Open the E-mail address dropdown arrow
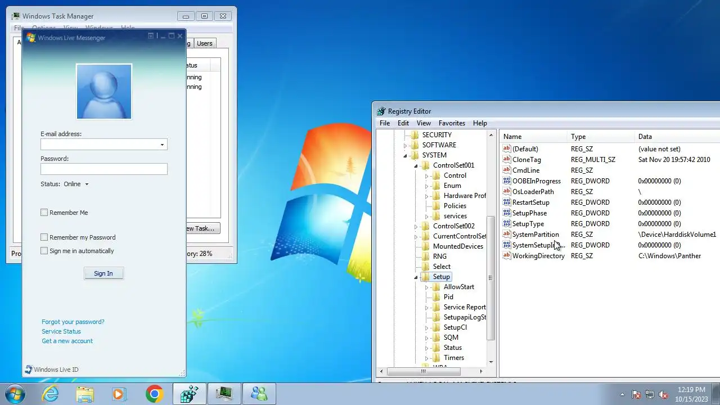This screenshot has width=720, height=405. click(162, 145)
